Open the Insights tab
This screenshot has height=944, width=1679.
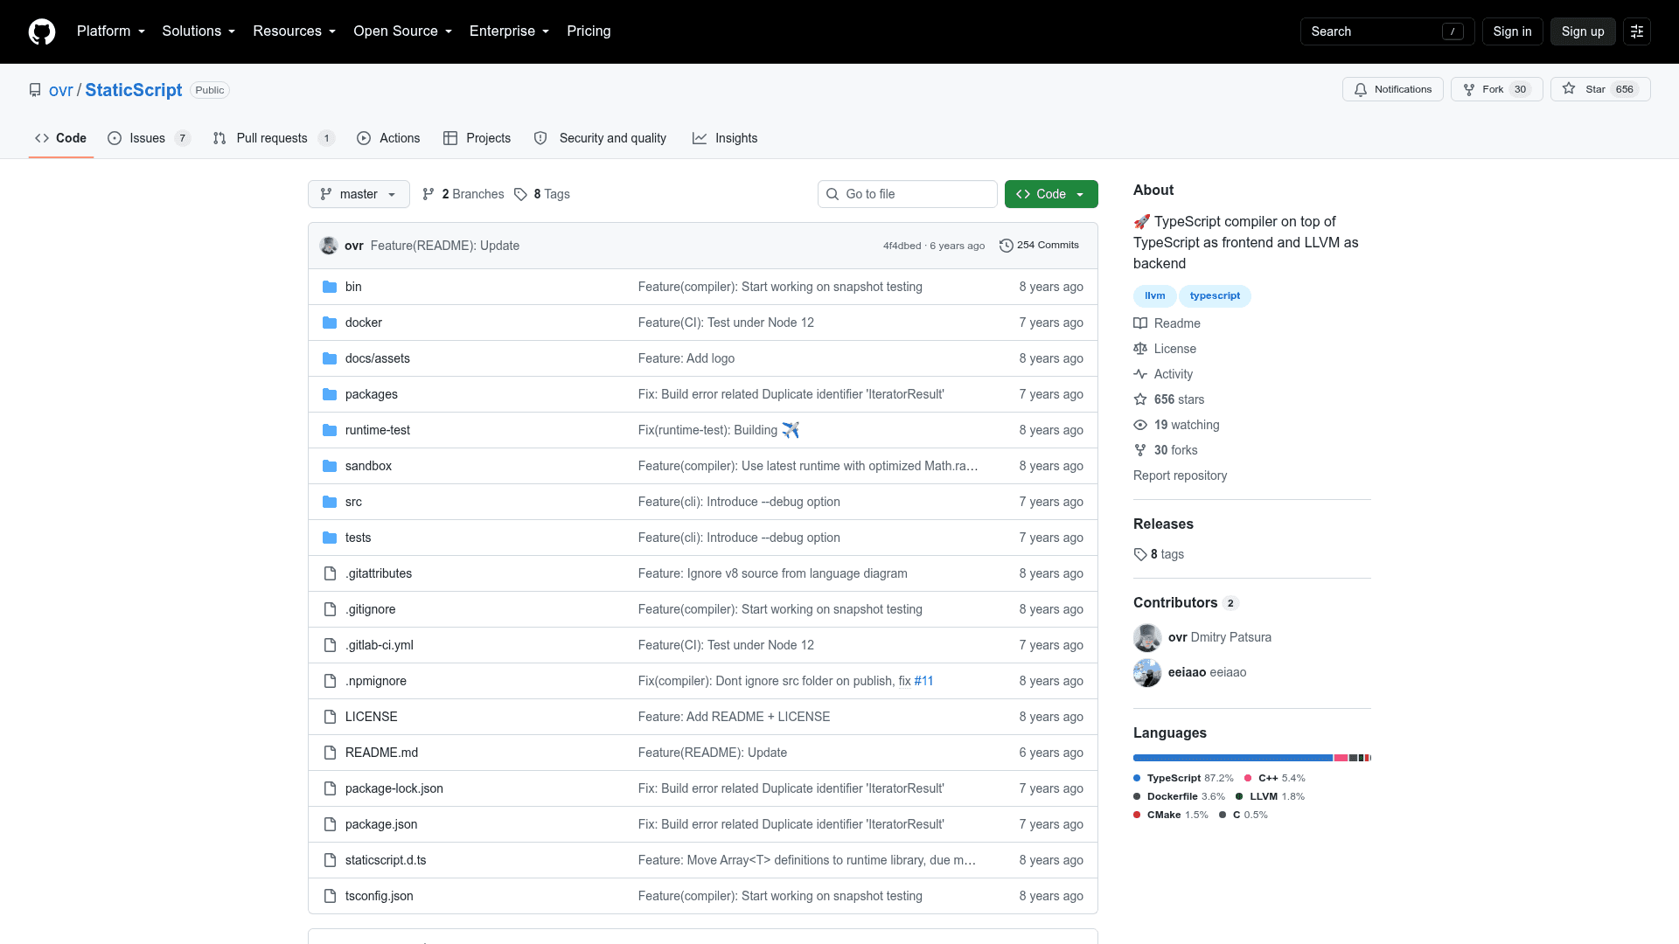tap(725, 138)
